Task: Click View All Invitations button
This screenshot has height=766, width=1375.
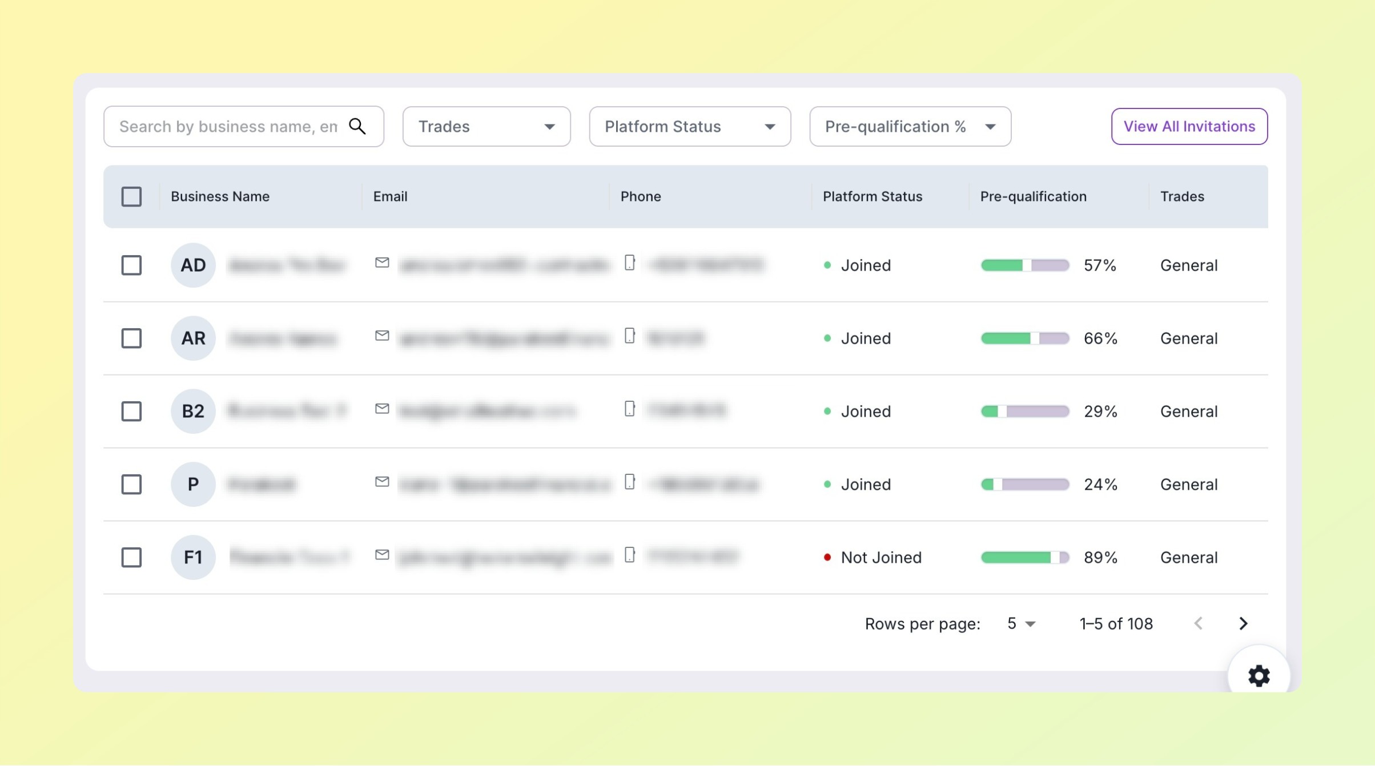Action: 1189,126
